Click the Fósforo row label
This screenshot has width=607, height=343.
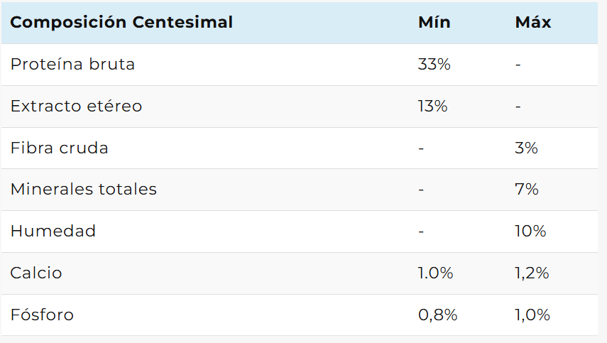42,315
